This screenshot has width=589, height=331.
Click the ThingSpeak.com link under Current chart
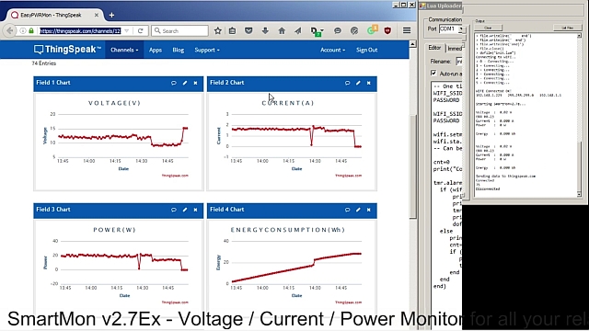point(348,176)
